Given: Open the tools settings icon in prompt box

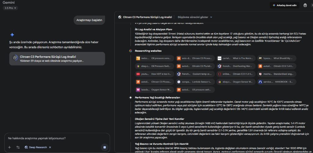Looking at the screenshot, I should [x=18, y=147].
